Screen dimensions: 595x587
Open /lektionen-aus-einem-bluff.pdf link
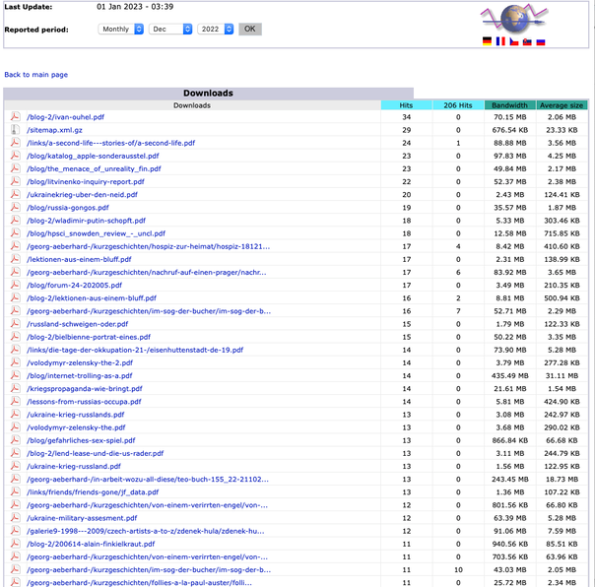pyautogui.click(x=79, y=259)
